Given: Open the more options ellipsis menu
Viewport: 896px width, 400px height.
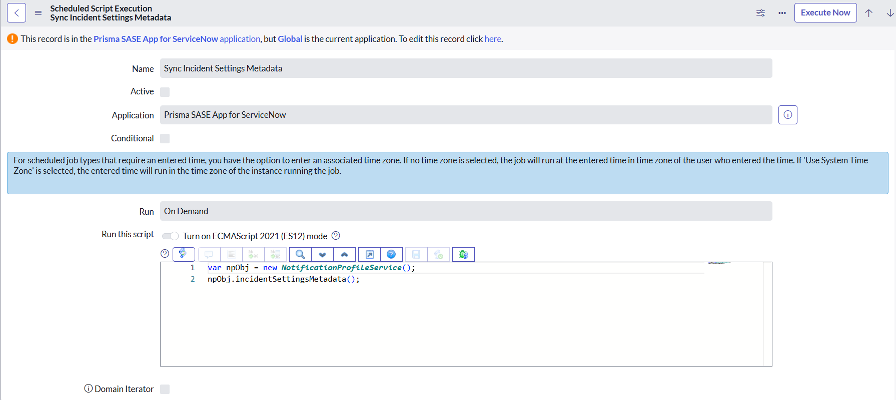Looking at the screenshot, I should tap(782, 13).
